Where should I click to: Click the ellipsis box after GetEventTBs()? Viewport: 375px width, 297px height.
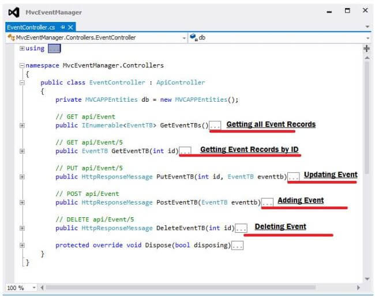(x=215, y=125)
